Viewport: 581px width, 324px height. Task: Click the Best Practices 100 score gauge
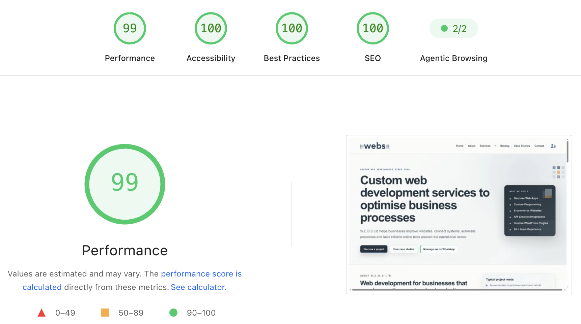point(292,28)
